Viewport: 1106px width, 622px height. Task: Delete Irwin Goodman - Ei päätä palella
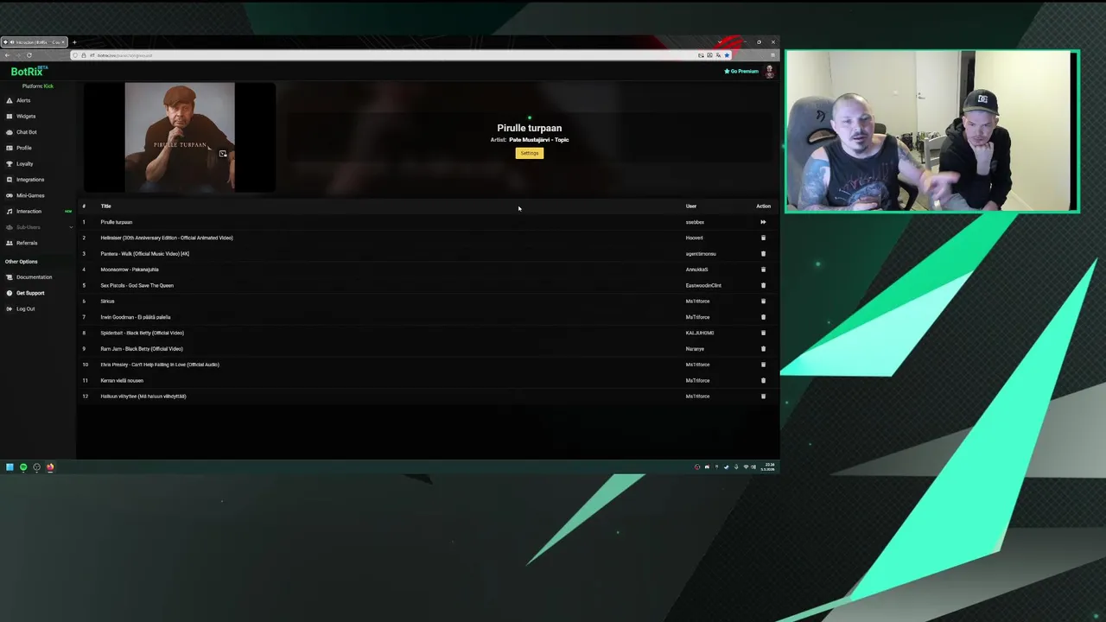pyautogui.click(x=763, y=317)
